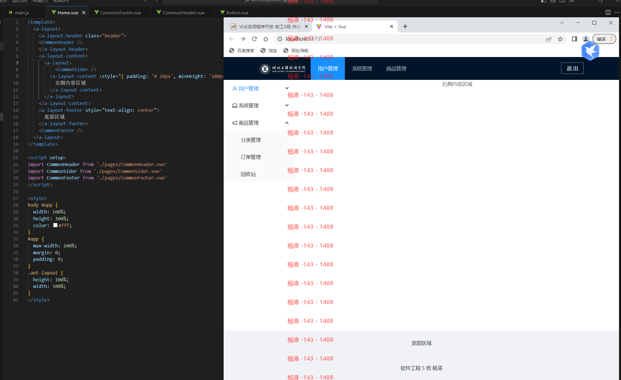Click the 右侧内容区域 text in page

pos(457,84)
